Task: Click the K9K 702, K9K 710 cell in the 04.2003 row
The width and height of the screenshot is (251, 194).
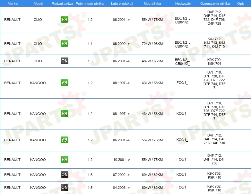Action: coord(214,188)
